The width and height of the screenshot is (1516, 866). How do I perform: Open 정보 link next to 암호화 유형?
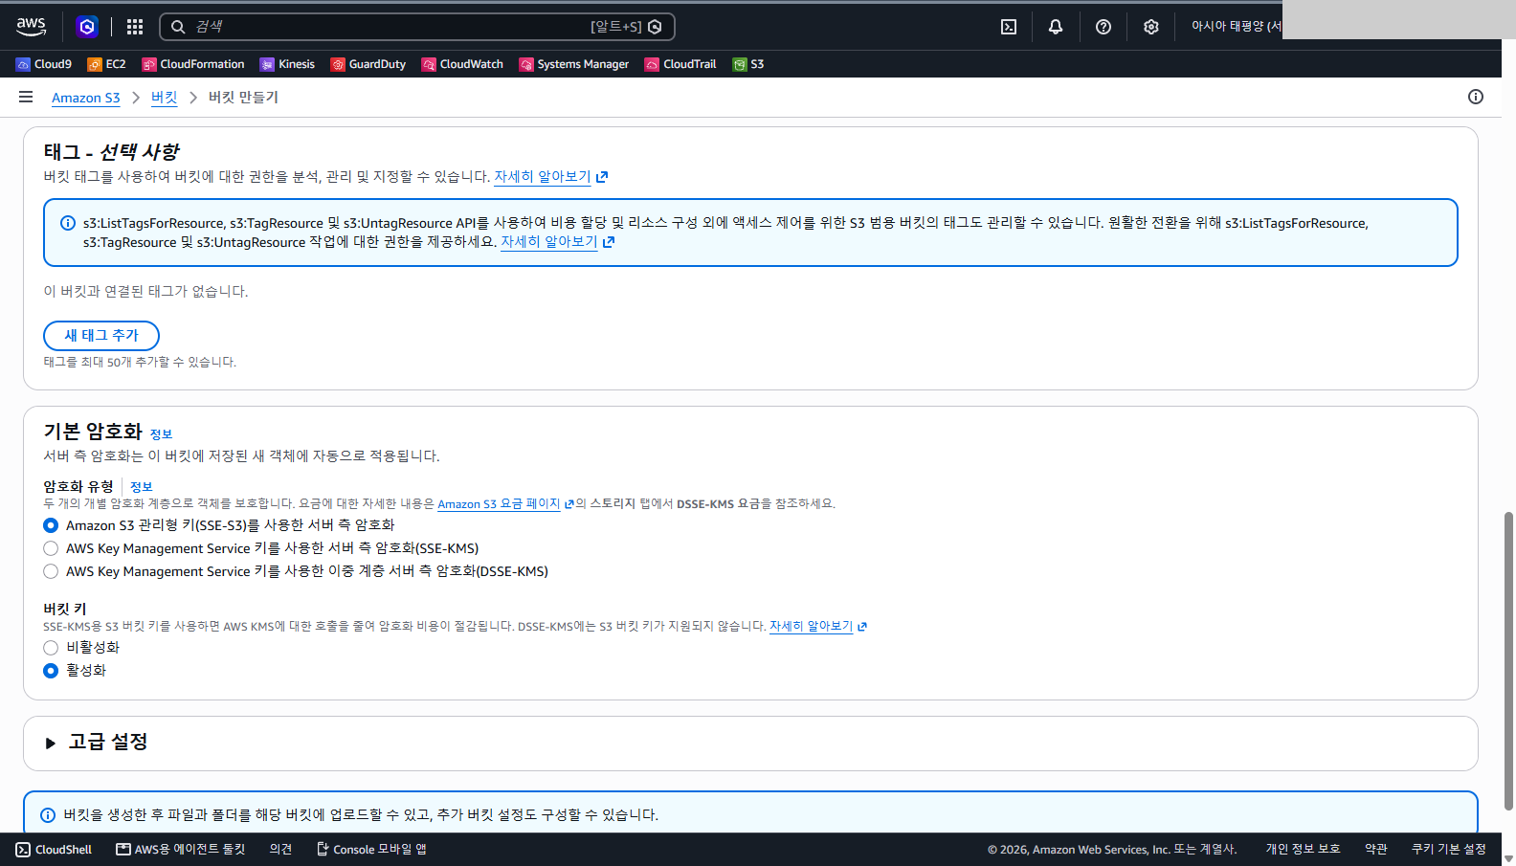tap(142, 487)
